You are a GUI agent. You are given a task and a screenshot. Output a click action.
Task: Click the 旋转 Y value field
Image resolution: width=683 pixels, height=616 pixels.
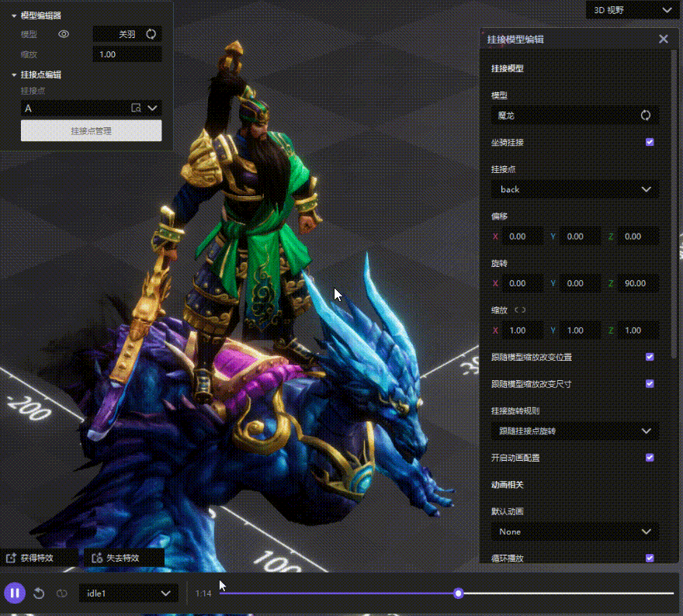(581, 283)
